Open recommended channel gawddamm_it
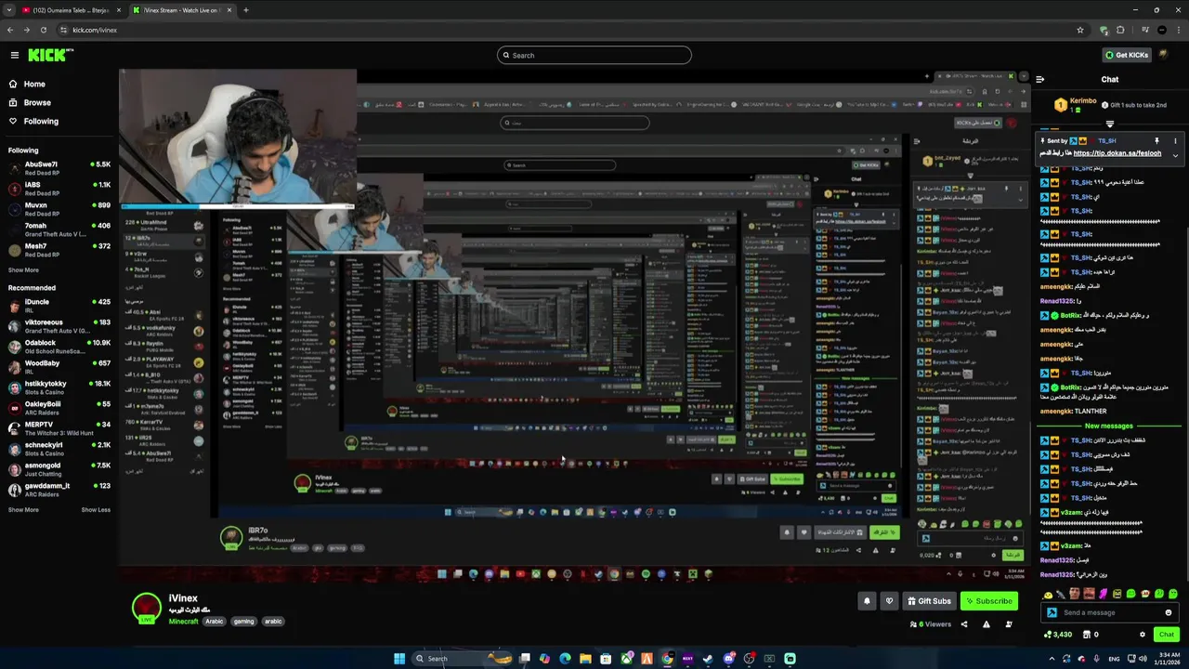The width and height of the screenshot is (1189, 669). (x=59, y=490)
